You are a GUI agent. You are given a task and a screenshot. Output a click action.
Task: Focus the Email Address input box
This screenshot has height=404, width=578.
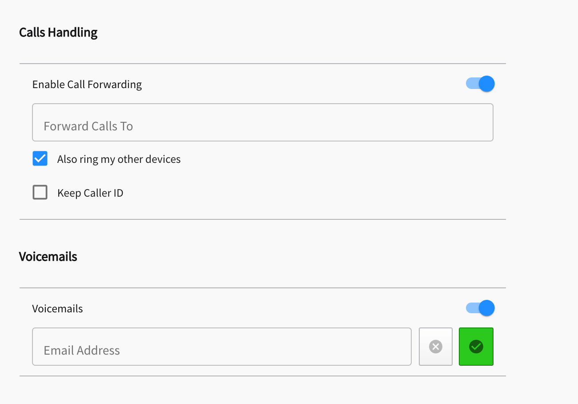tap(222, 347)
